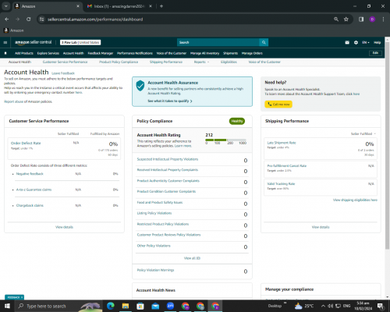Open the Seller Central settings gear
The height and width of the screenshot is (312, 390).
click(x=356, y=42)
